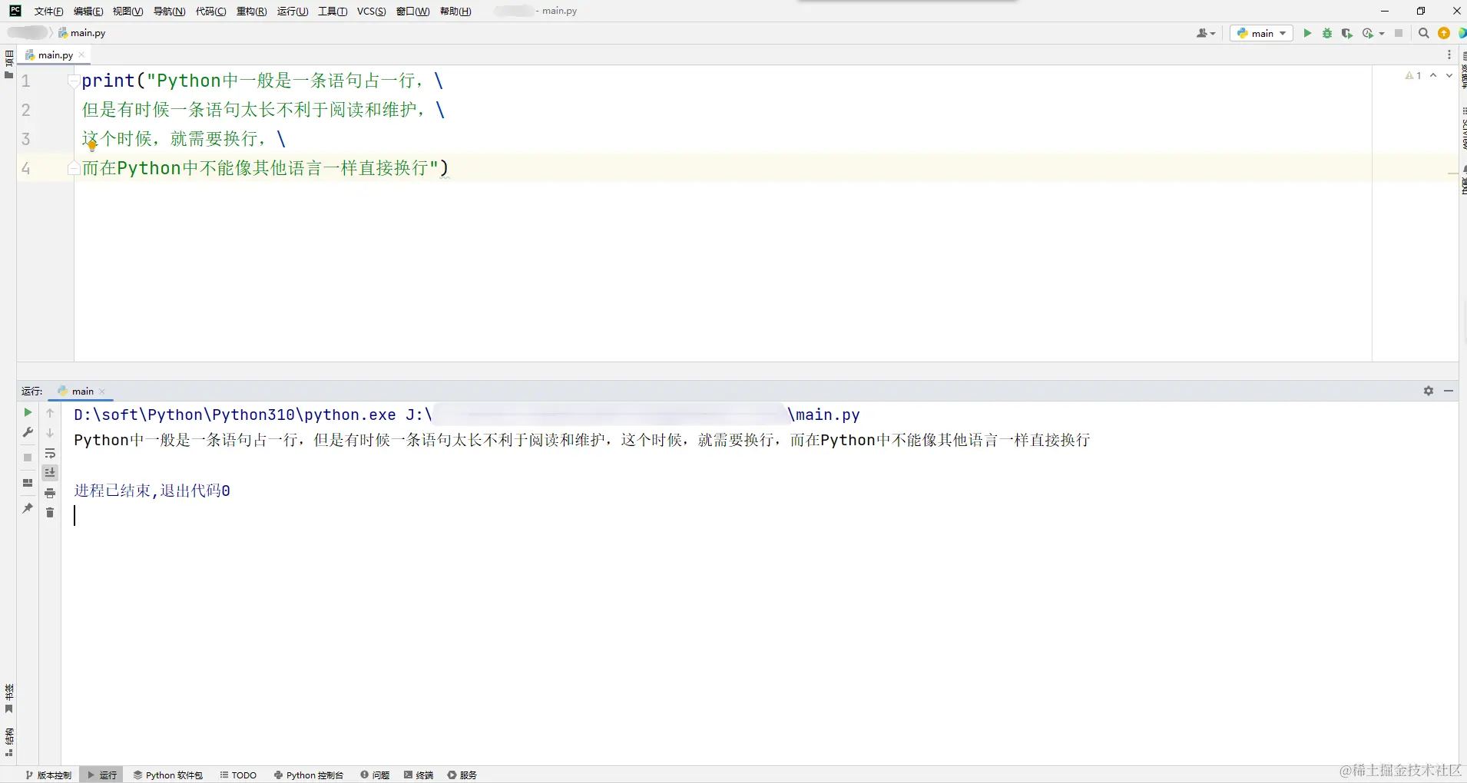Image resolution: width=1467 pixels, height=783 pixels.
Task: Click the warning count indicator in editor
Action: click(x=1413, y=75)
